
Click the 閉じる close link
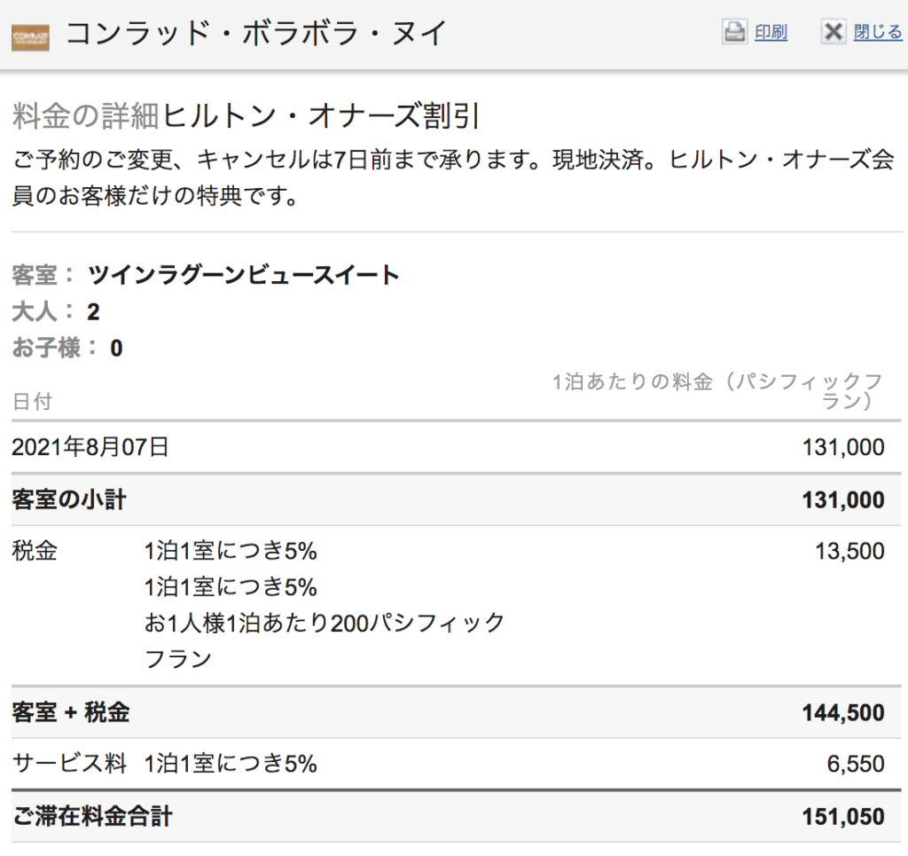click(878, 32)
